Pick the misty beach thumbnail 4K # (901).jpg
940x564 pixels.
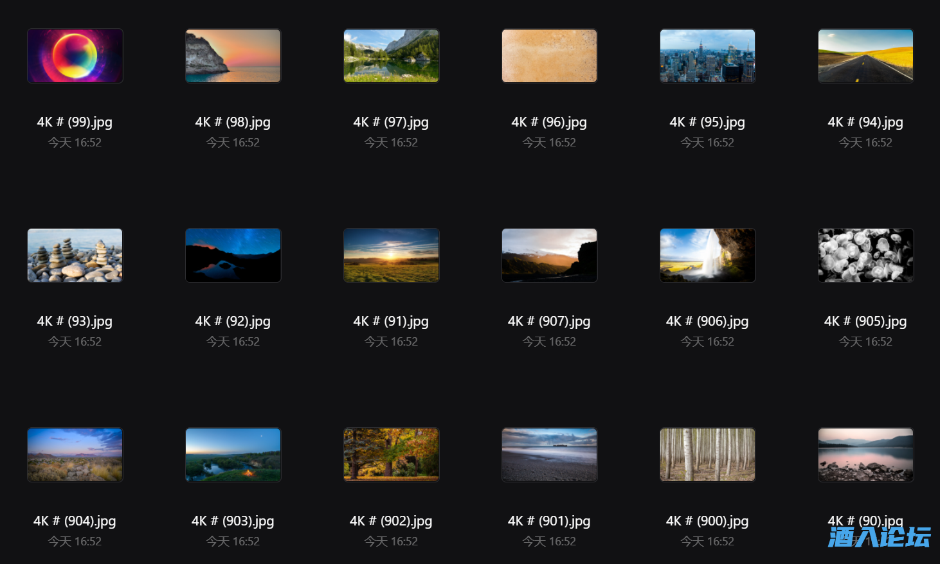(549, 455)
